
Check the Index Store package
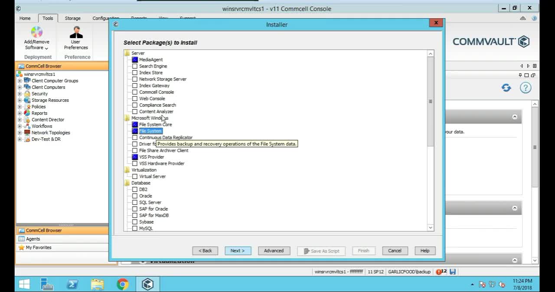[x=135, y=73]
